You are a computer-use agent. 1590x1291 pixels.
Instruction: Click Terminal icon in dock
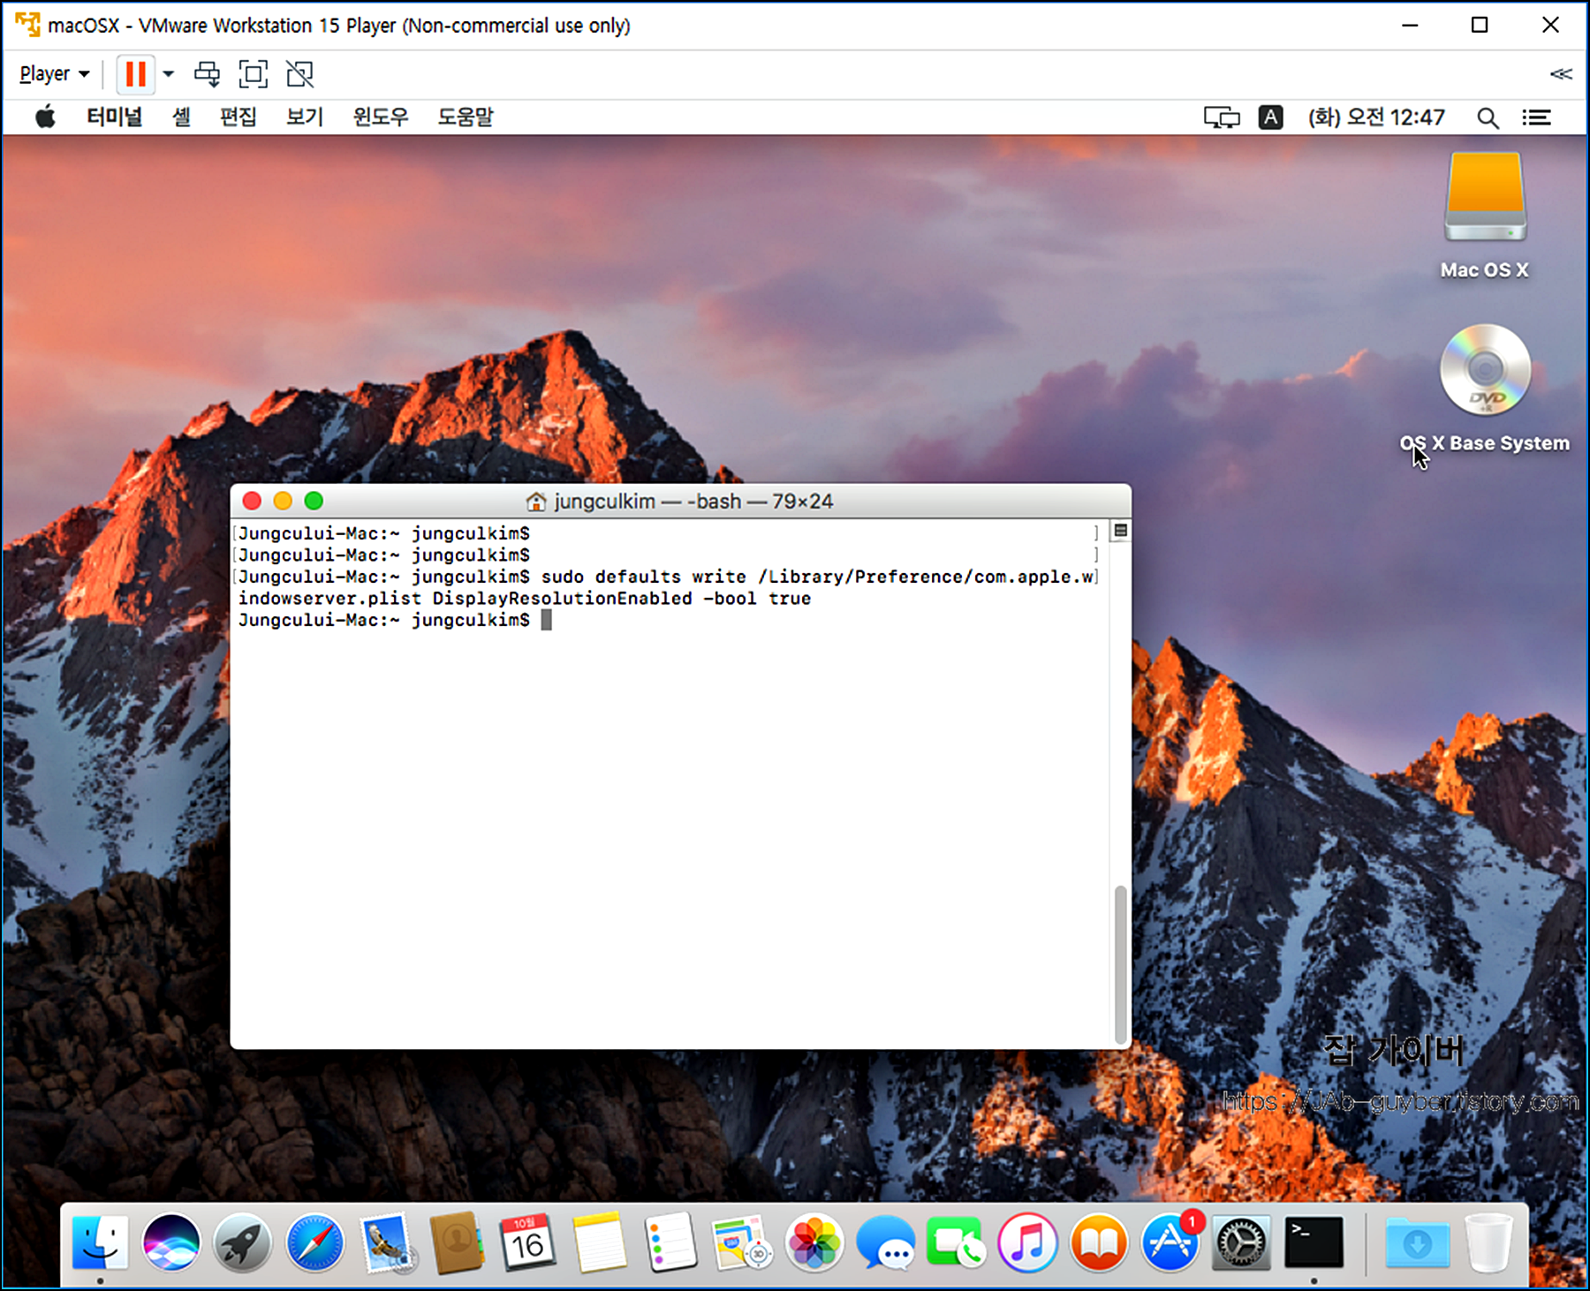point(1314,1242)
